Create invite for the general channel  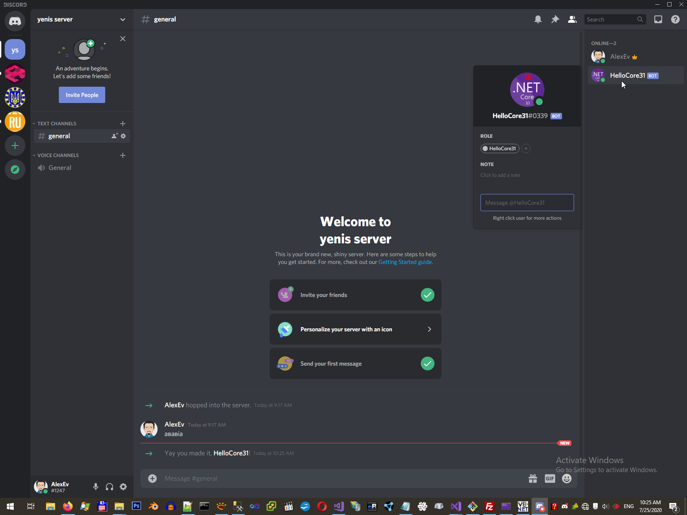pyautogui.click(x=115, y=136)
